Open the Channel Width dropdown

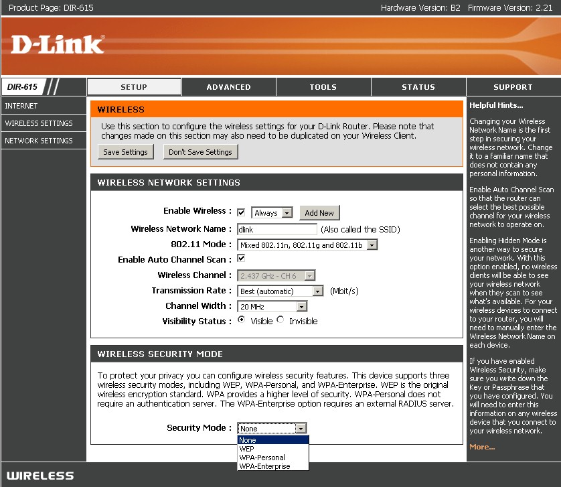(272, 307)
